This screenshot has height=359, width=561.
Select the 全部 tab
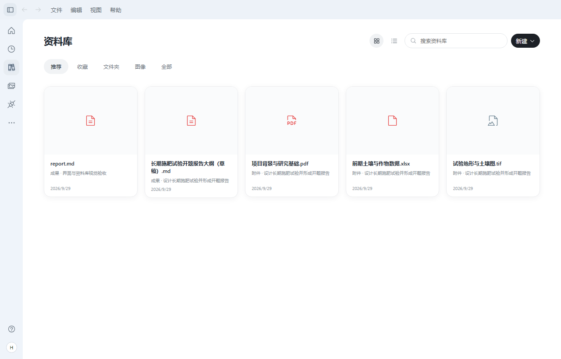tap(167, 67)
